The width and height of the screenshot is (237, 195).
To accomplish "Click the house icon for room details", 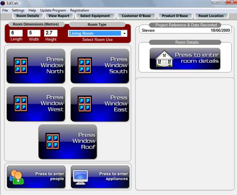I will [x=164, y=59].
